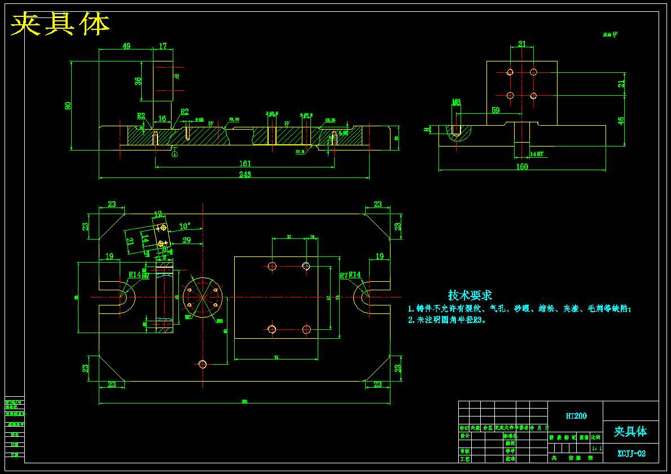The height and width of the screenshot is (474, 671).
Task: Select the 8 depth dimension near M8
Action: 426,130
